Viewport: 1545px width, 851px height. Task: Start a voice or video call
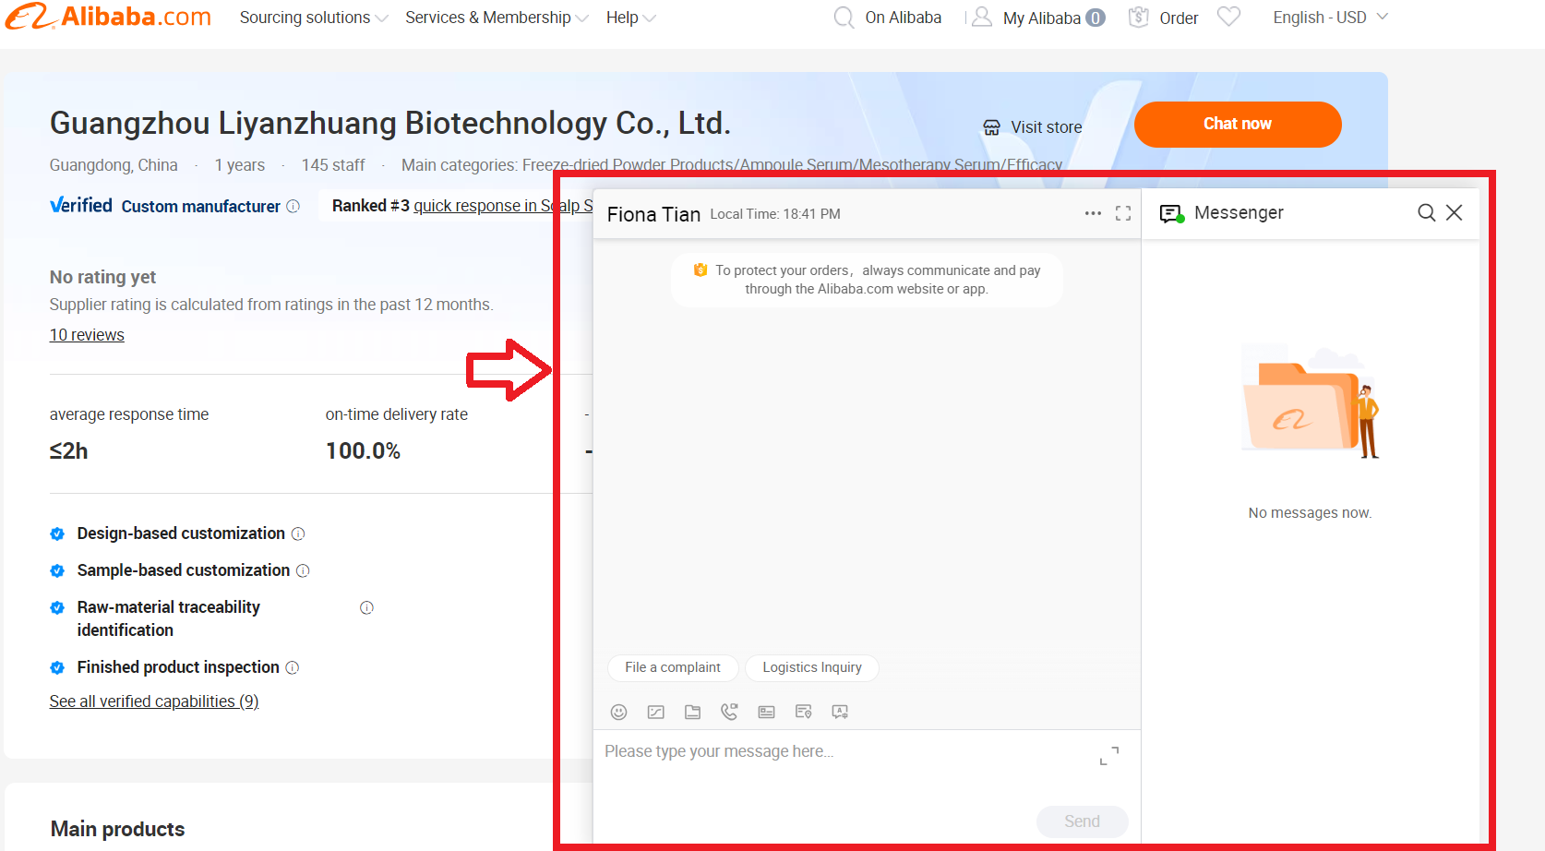coord(729,712)
